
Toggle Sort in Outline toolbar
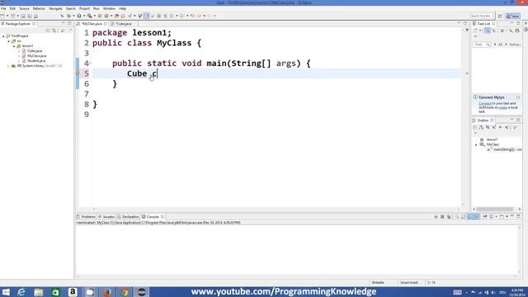point(481,127)
